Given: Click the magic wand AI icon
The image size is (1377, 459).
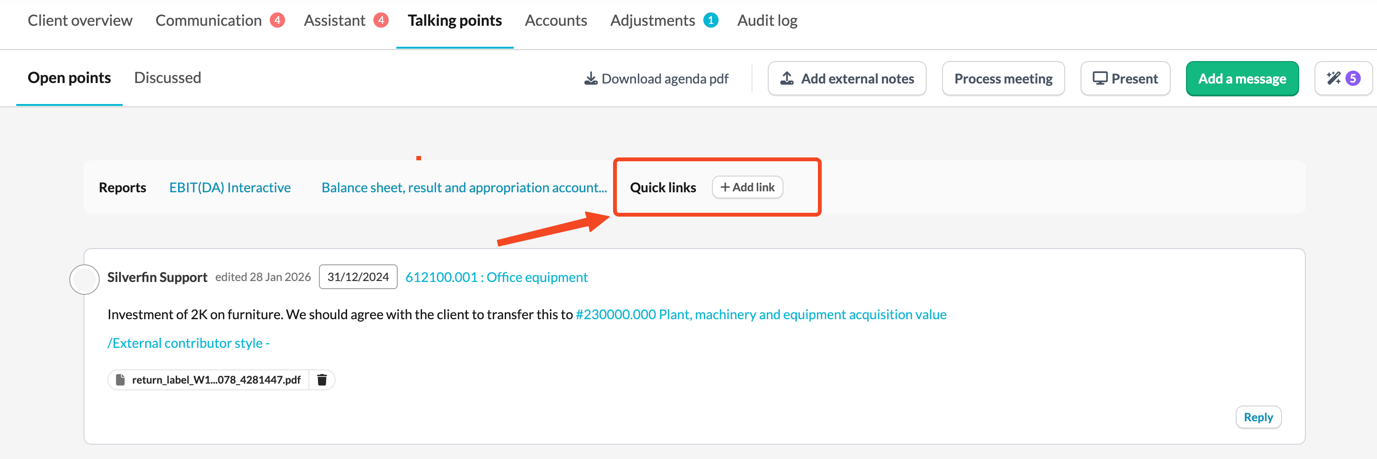Looking at the screenshot, I should 1334,79.
